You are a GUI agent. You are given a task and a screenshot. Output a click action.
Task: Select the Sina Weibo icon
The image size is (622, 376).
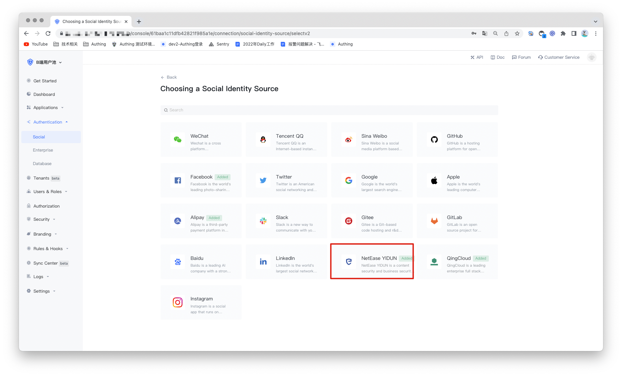tap(349, 139)
